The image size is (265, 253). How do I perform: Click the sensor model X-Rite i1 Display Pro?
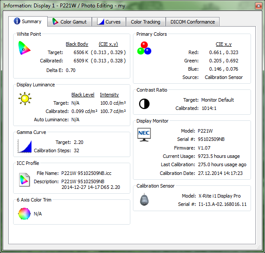[220, 196]
